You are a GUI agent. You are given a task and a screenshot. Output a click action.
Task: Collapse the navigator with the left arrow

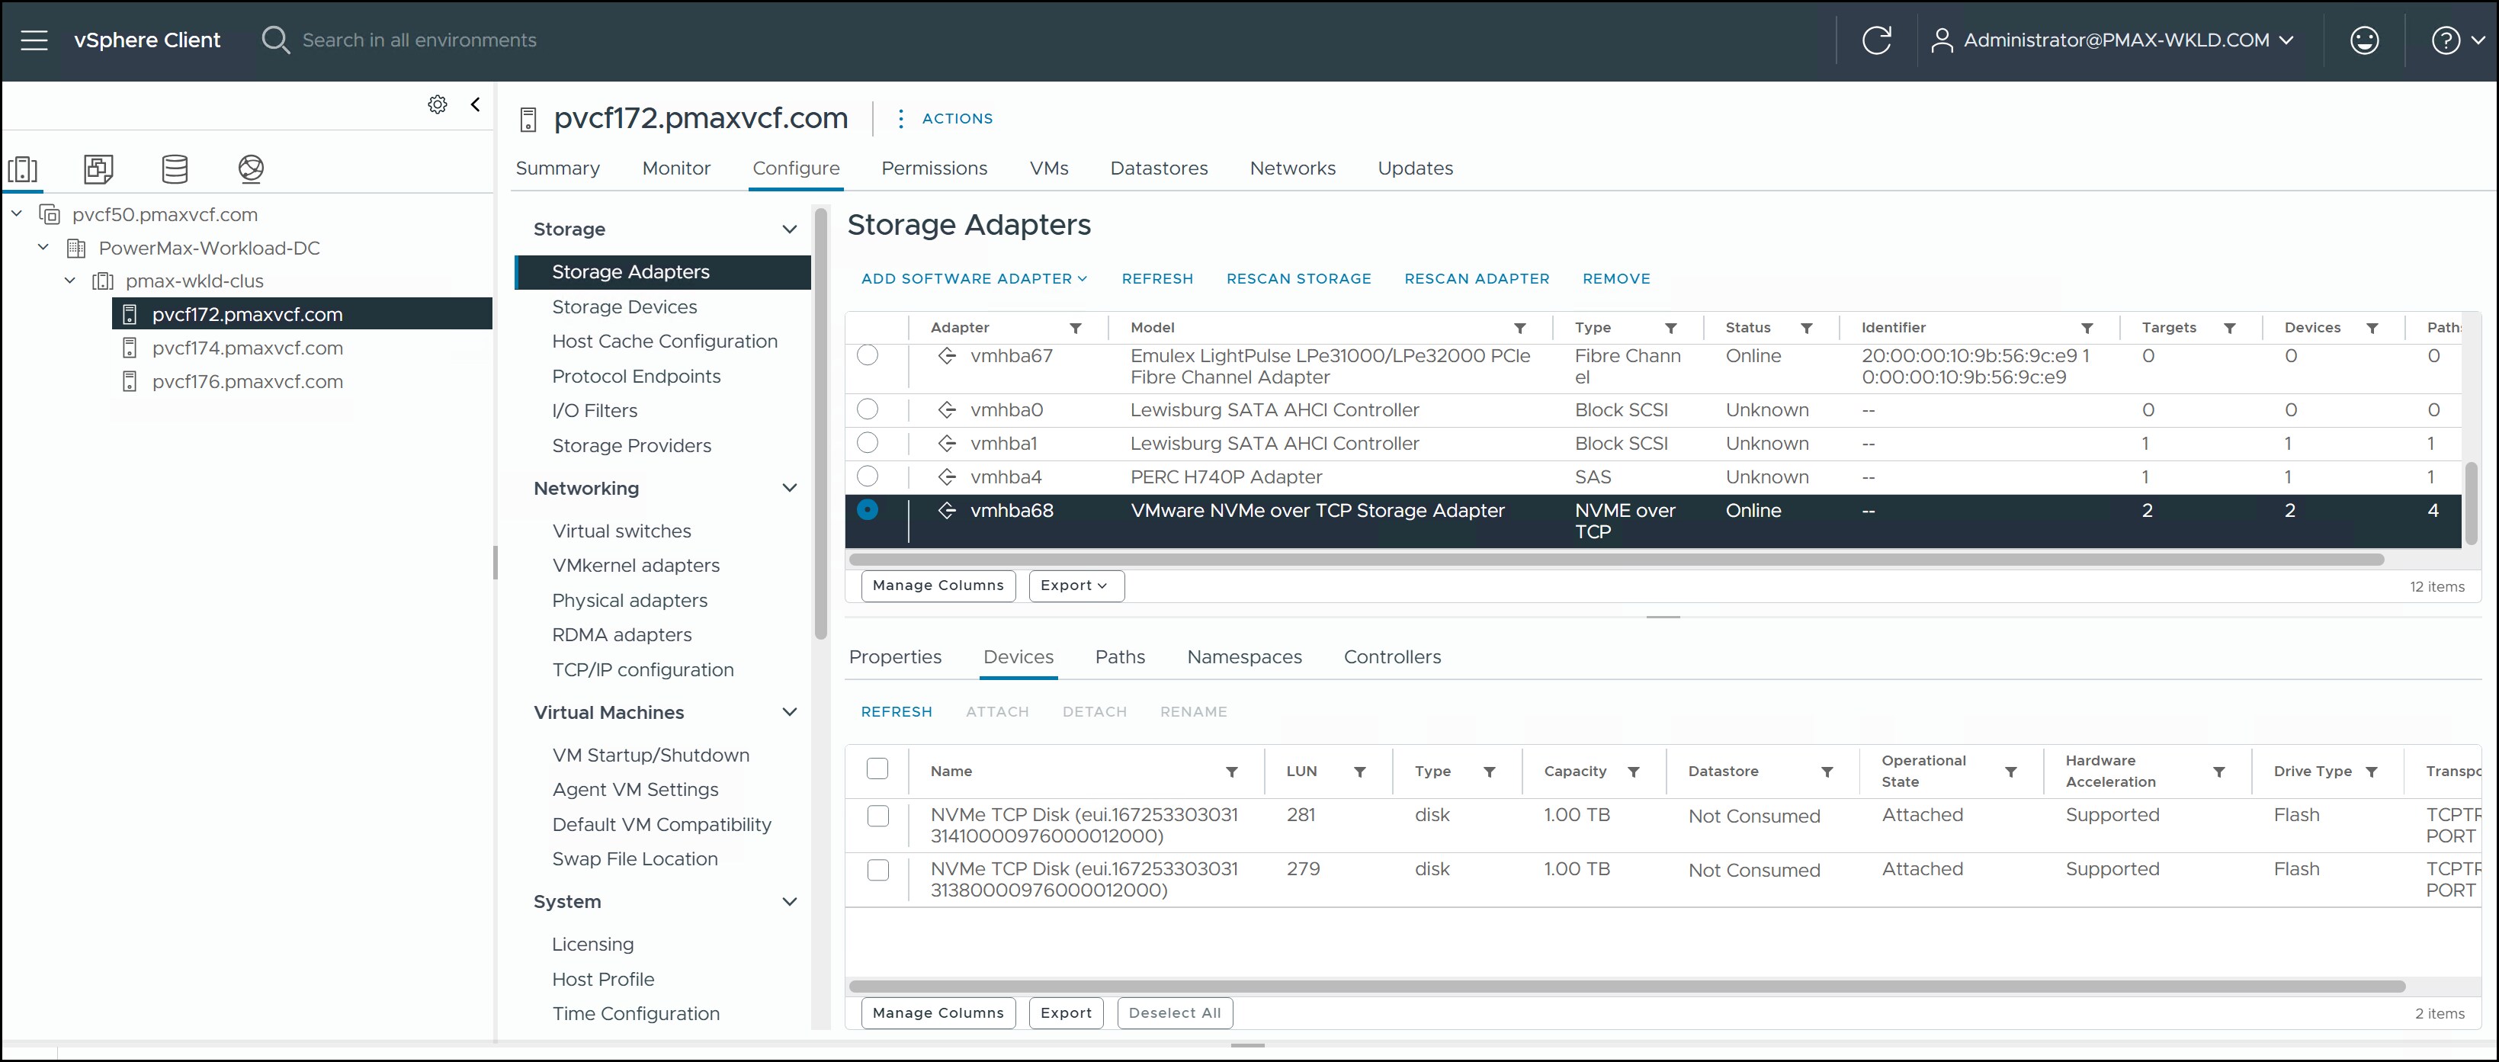pyautogui.click(x=476, y=104)
